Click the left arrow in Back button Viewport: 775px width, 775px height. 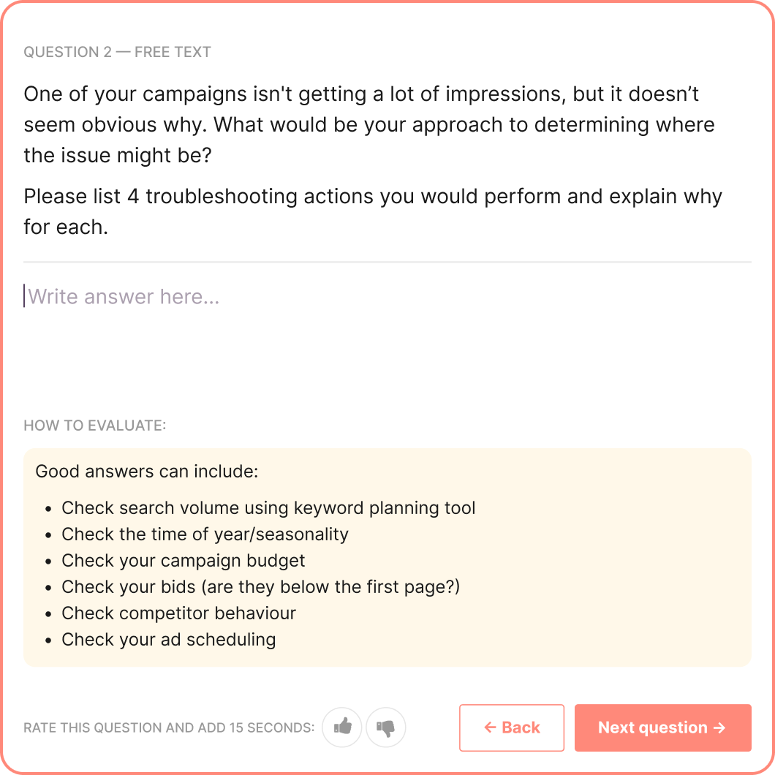point(490,727)
